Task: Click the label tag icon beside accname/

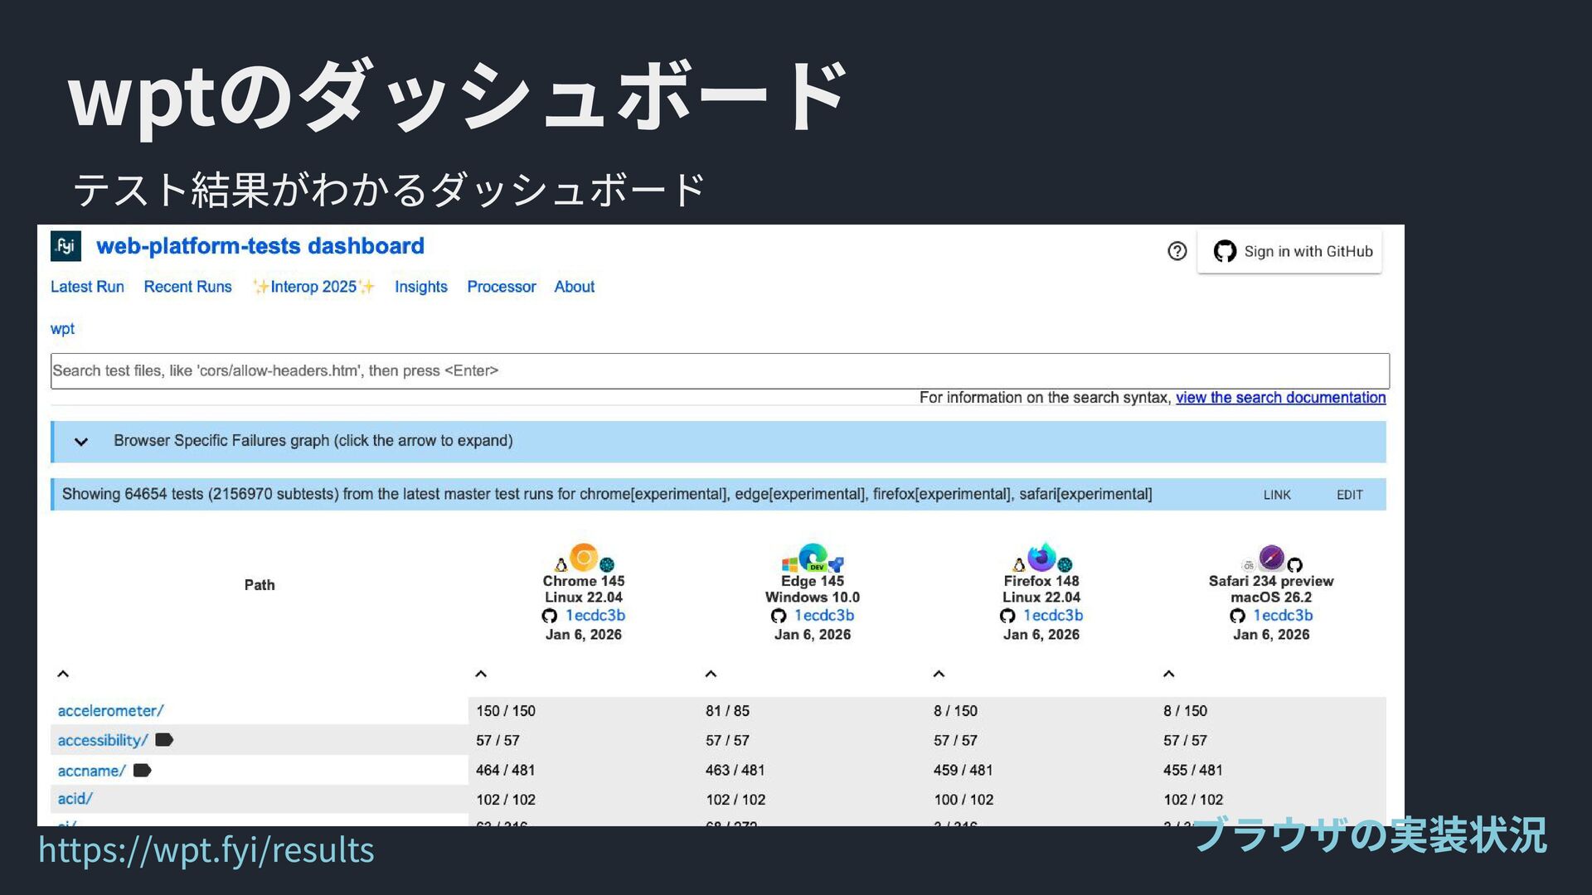Action: [x=143, y=771]
